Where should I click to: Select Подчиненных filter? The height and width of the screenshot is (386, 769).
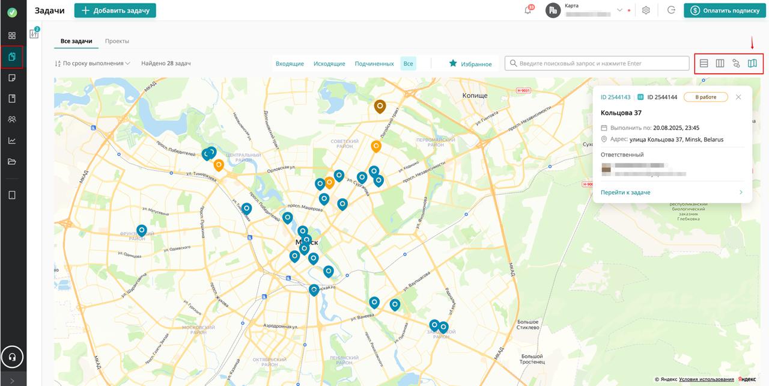pyautogui.click(x=374, y=64)
